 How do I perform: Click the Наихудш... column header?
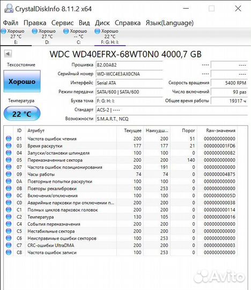[157, 130]
